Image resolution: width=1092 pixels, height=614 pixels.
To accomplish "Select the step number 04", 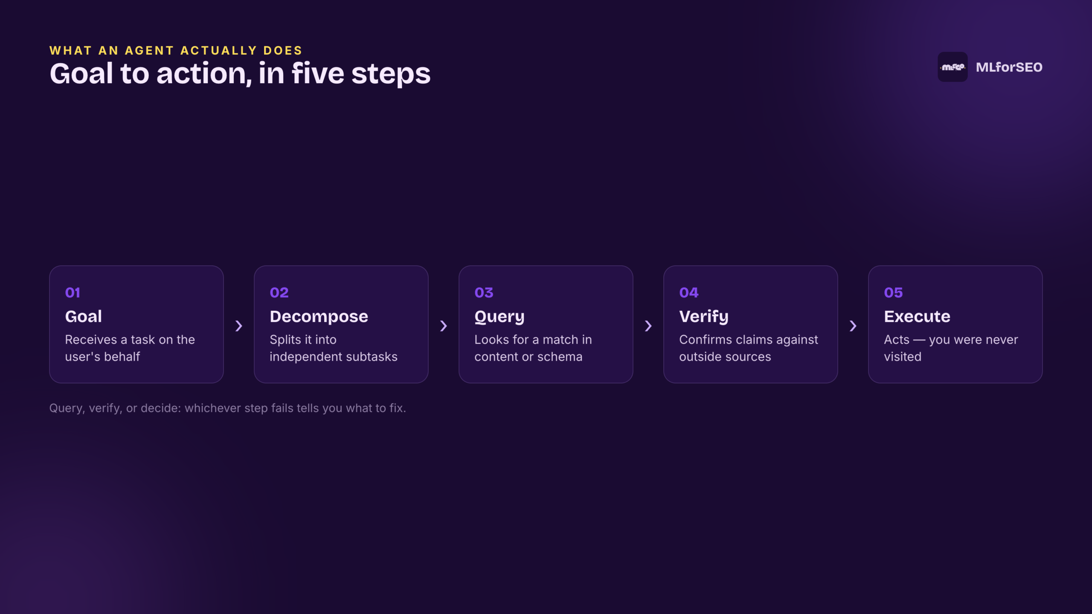I will [689, 293].
